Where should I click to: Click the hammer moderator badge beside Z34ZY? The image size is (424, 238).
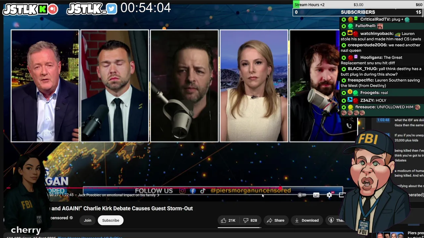[x=350, y=100]
